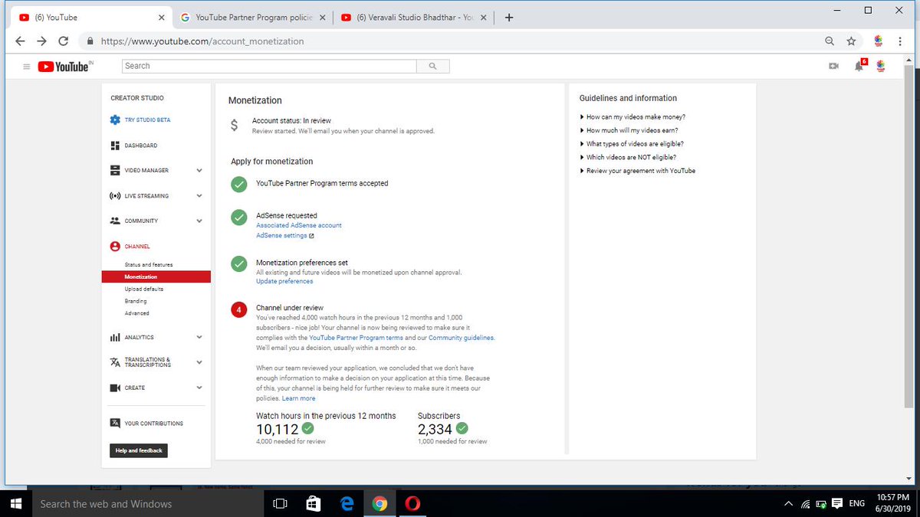920x517 pixels.
Task: Click 'Search the web and Windows' box
Action: 148,503
